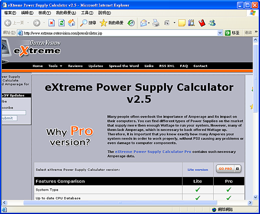Open Mail envelope toolbar icon
Image resolution: width=260 pixels, height=214 pixels.
pyautogui.click(x=143, y=23)
